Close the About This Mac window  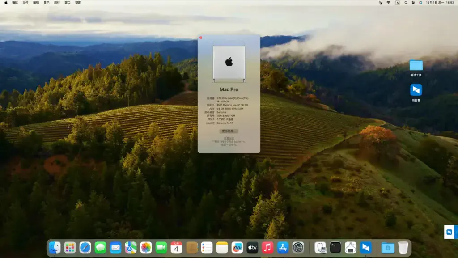pos(201,38)
